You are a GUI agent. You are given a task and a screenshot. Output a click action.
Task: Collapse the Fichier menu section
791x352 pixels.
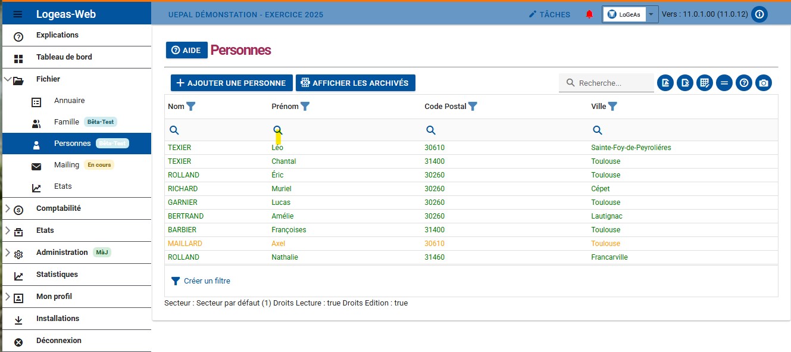click(x=8, y=79)
